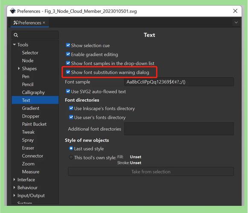Screen dimensions: 248x213
Task: Click the Preferences tab tools icon
Action: 15,23
